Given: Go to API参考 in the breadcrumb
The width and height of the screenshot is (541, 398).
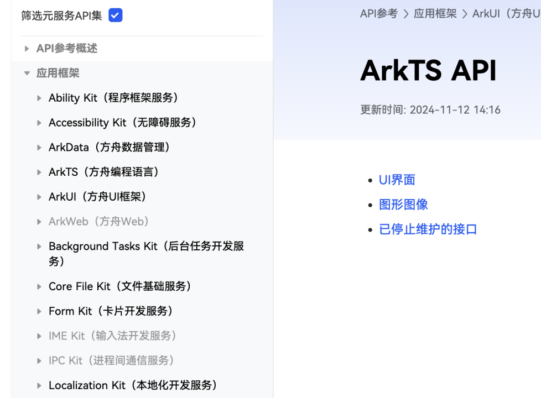Looking at the screenshot, I should point(379,14).
